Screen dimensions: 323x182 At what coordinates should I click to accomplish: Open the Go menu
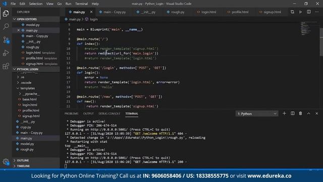(x=60, y=4)
